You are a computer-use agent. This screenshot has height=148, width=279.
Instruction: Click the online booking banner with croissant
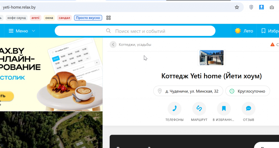pyautogui.click(x=51, y=74)
